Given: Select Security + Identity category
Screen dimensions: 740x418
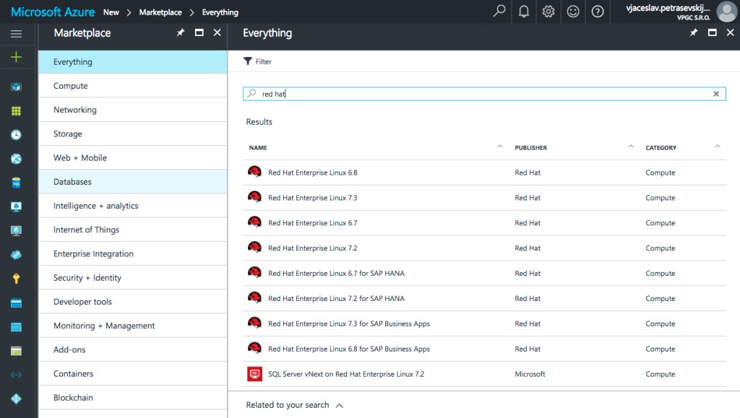Looking at the screenshot, I should point(133,278).
